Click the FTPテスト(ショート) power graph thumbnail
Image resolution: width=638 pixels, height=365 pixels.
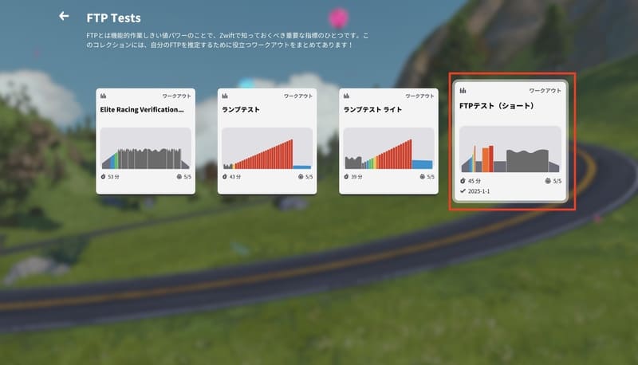point(510,149)
